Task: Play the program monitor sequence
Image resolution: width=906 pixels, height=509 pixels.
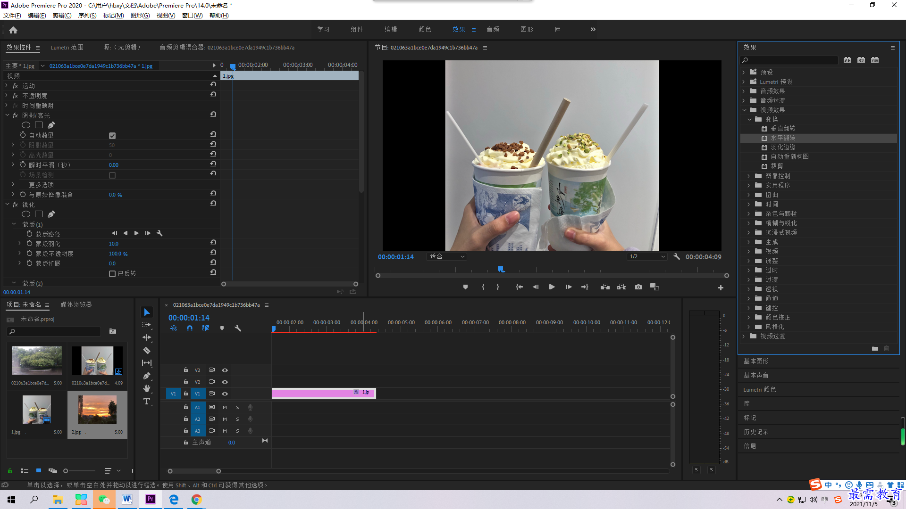Action: click(x=552, y=287)
